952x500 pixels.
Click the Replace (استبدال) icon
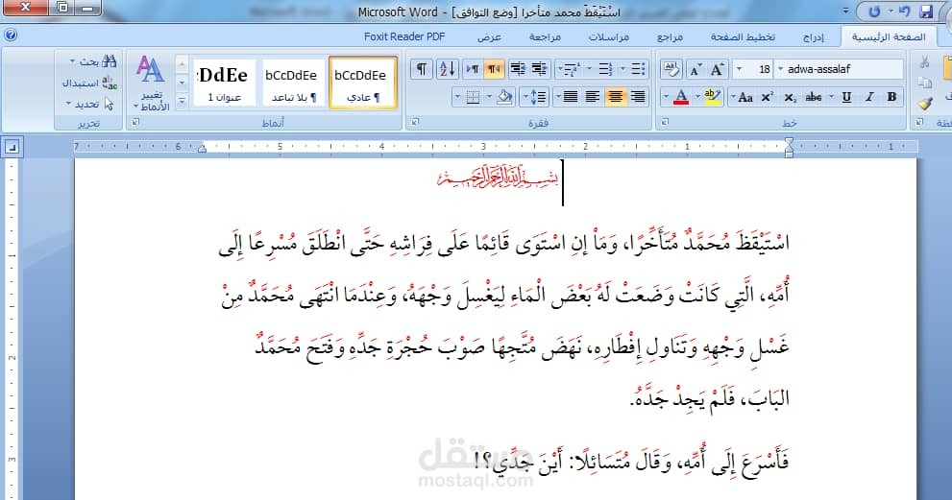[110, 83]
